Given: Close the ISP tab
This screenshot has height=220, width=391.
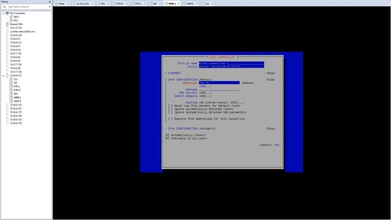Looking at the screenshot, I should [160, 4].
